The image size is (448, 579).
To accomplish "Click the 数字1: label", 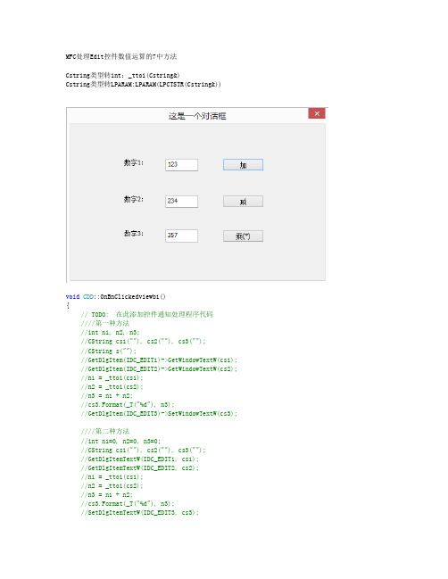I will coord(133,162).
